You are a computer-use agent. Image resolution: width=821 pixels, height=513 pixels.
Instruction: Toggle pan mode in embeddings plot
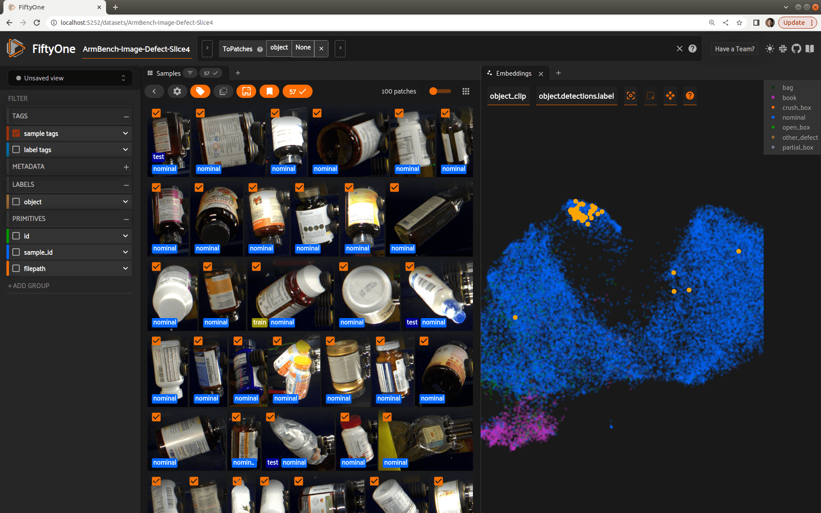[x=670, y=96]
